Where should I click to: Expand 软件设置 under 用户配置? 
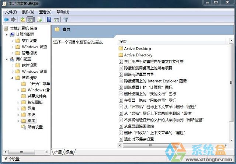tap(13, 65)
